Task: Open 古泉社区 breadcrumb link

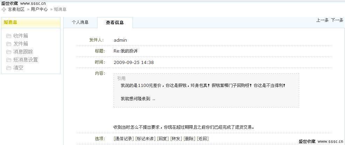Action: (x=16, y=9)
